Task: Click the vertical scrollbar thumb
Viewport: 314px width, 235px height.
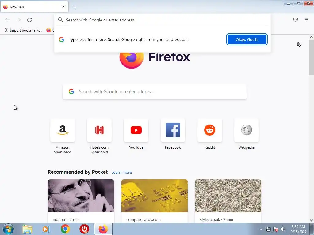Action: pos(311,57)
